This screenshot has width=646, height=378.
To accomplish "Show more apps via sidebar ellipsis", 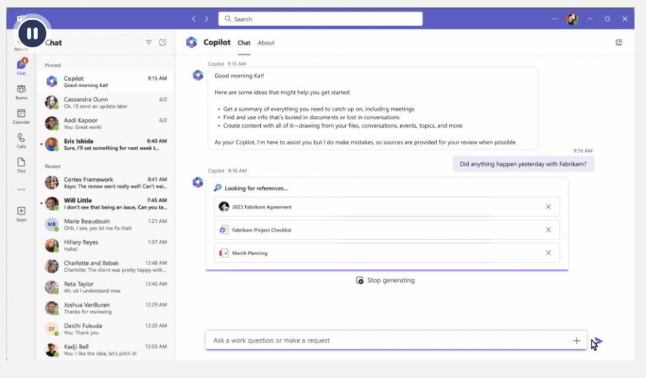I will click(x=22, y=189).
